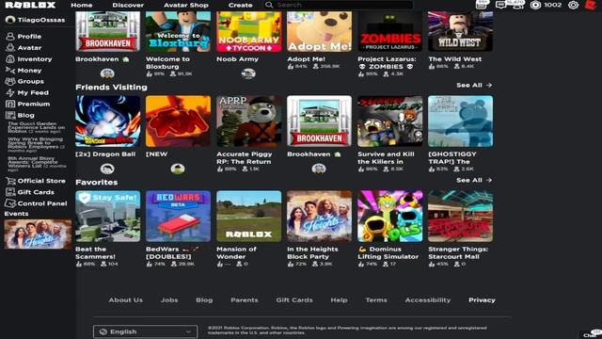Open the messages icon in top bar
Viewport: 602px width, 339px height.
[x=500, y=5]
